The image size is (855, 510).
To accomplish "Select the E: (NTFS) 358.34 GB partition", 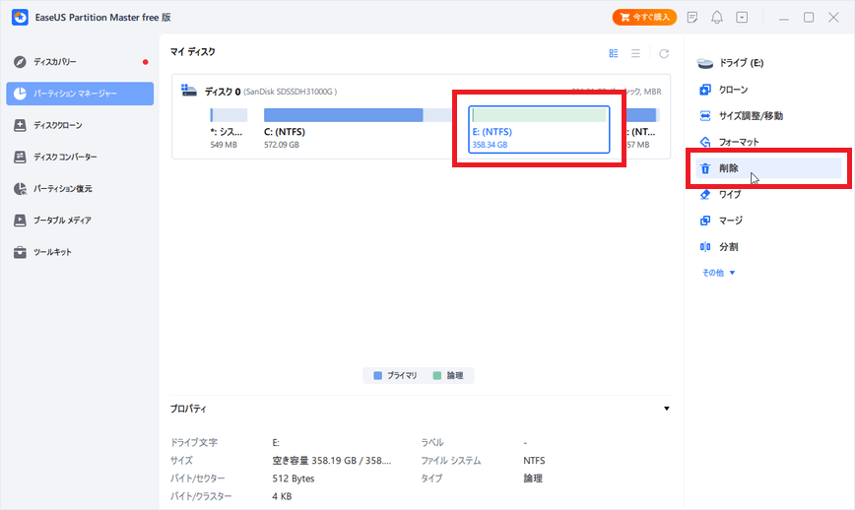I will (x=539, y=130).
